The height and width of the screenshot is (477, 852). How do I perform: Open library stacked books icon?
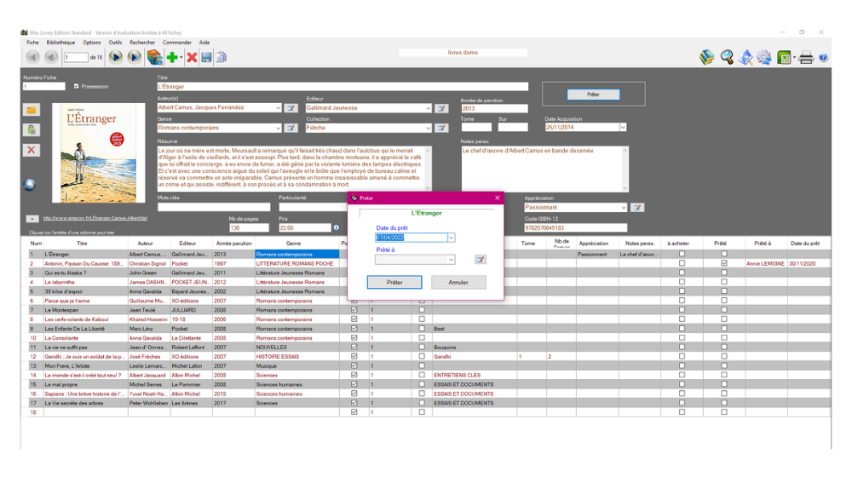pos(707,57)
